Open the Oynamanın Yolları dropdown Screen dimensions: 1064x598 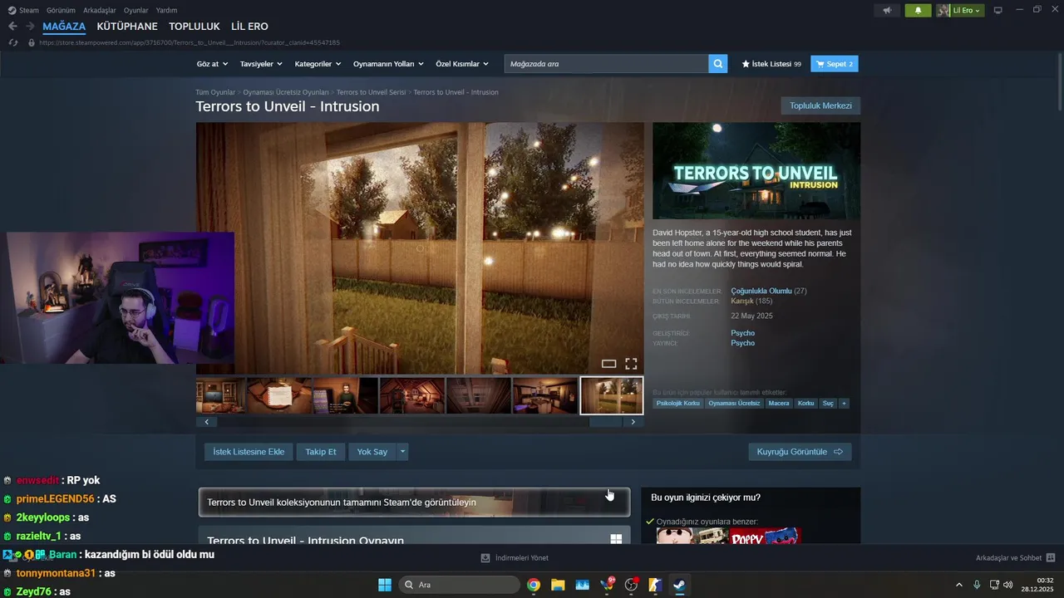[x=388, y=64]
